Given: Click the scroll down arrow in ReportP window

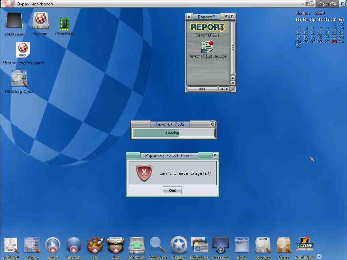Looking at the screenshot, I should tap(233, 83).
